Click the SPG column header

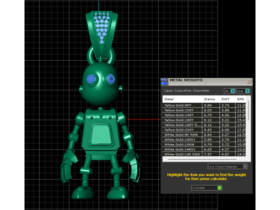click(x=240, y=99)
